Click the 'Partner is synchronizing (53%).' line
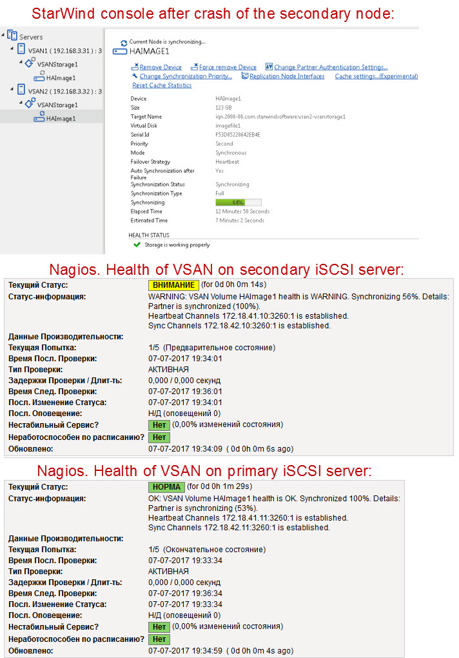This screenshot has width=459, height=658. tap(203, 508)
